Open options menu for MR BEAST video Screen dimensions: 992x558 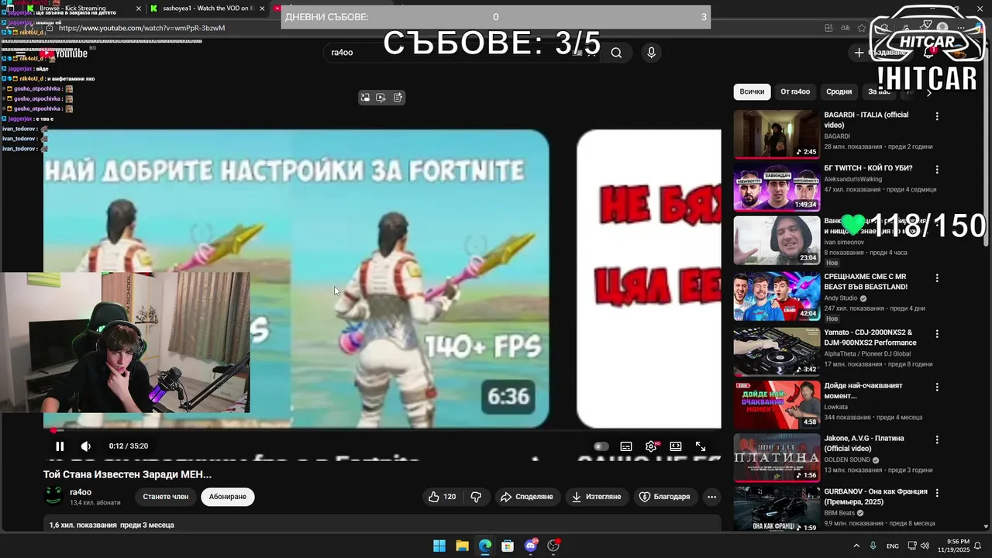click(x=937, y=277)
